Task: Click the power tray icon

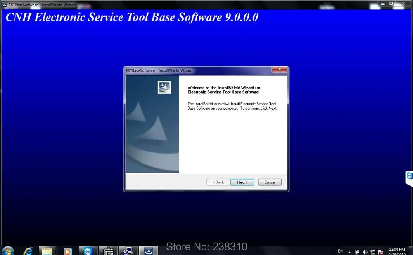Action: coord(357,252)
